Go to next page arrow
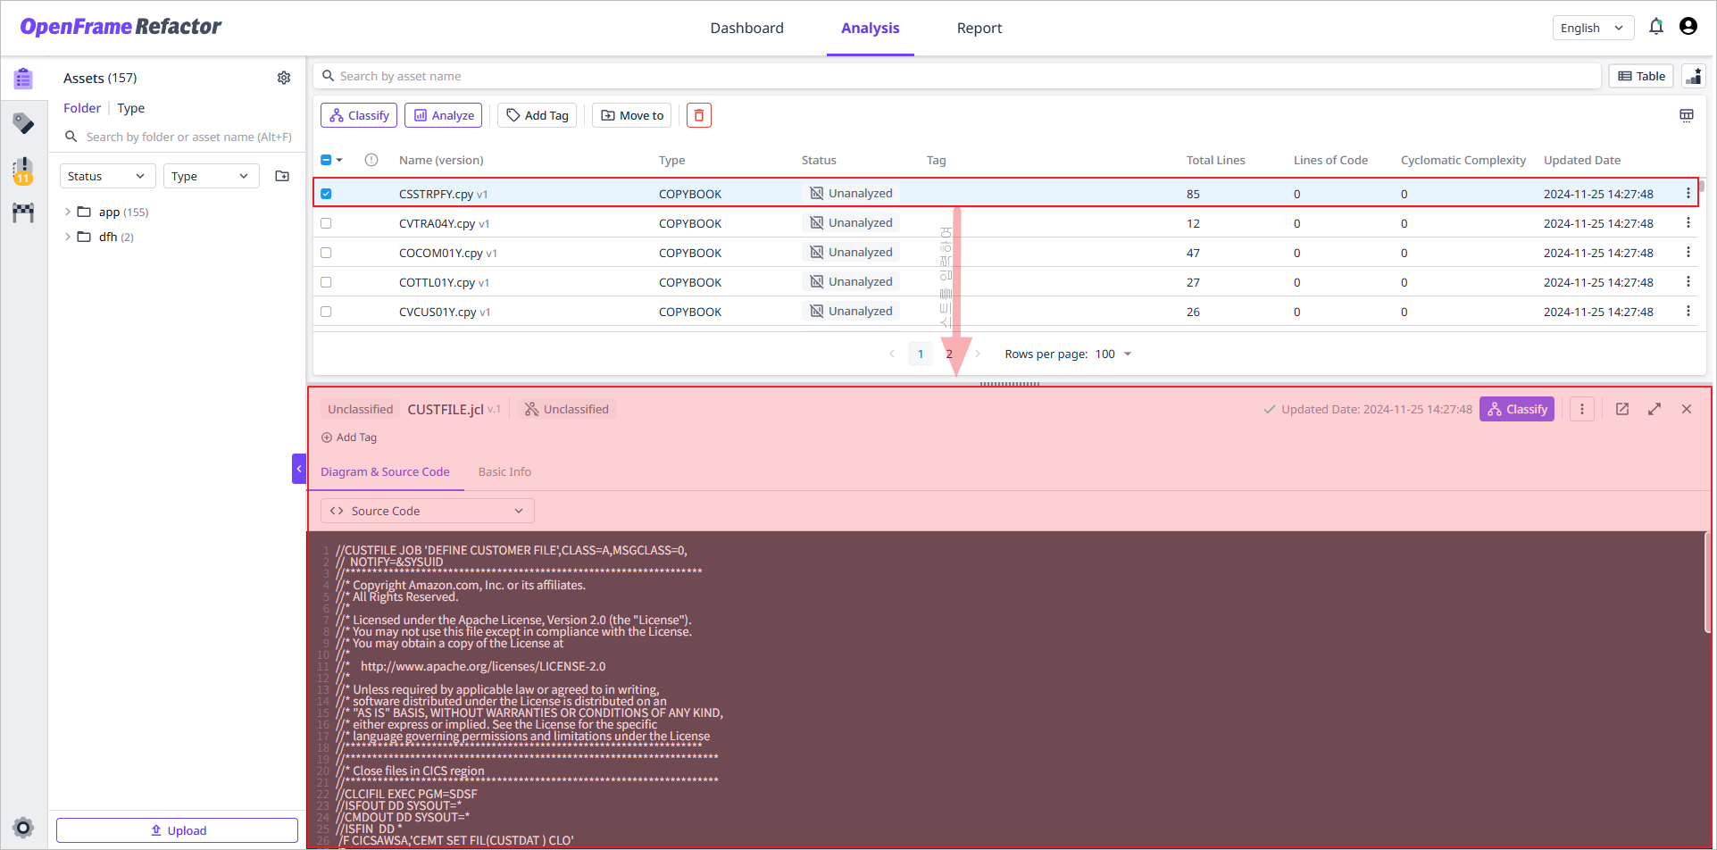This screenshot has height=850, width=1717. point(979,354)
